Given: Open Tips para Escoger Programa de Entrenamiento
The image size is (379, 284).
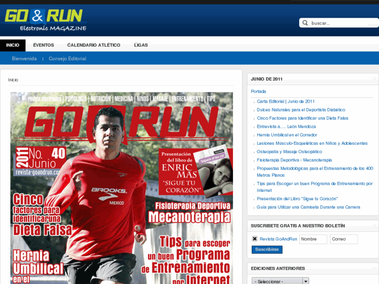Looking at the screenshot, I should [x=315, y=187].
